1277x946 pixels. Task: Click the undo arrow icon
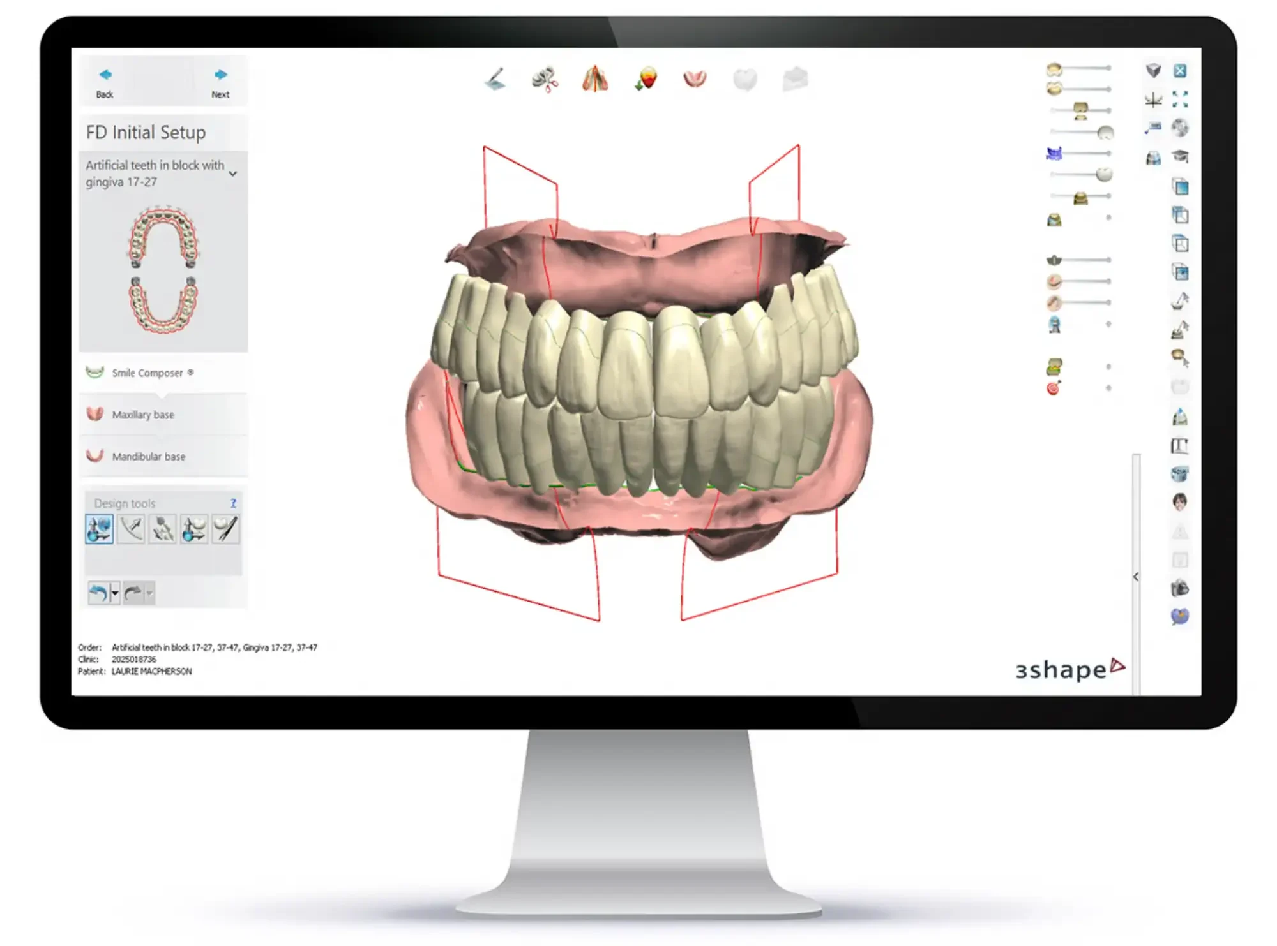[98, 593]
